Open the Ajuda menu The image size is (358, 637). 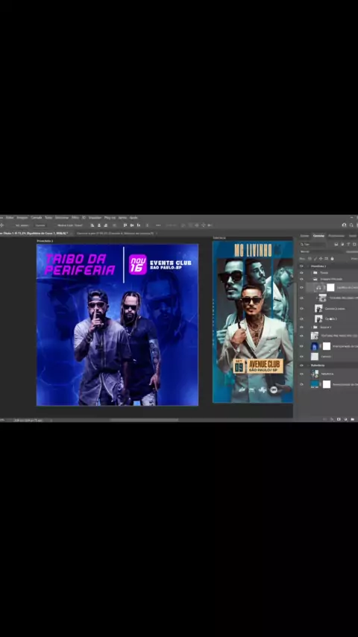tap(134, 217)
